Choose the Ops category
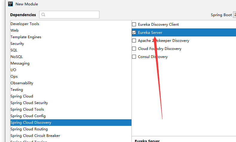 coord(71,77)
